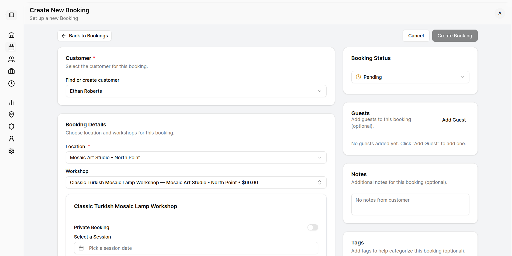
Task: Open the Customers people icon
Action: coord(11,59)
